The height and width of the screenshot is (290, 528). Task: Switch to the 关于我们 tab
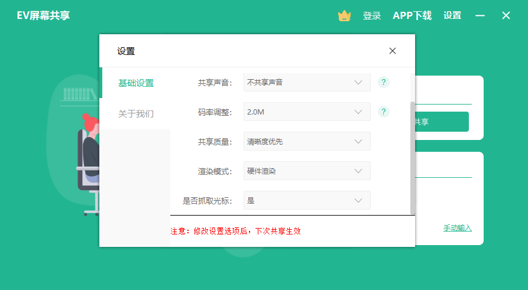click(136, 113)
